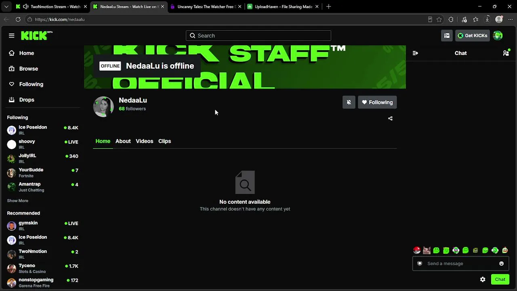Screen dimensions: 517x291
Task: Open the chest rewards icon beside Get KICKs
Action: (x=447, y=36)
